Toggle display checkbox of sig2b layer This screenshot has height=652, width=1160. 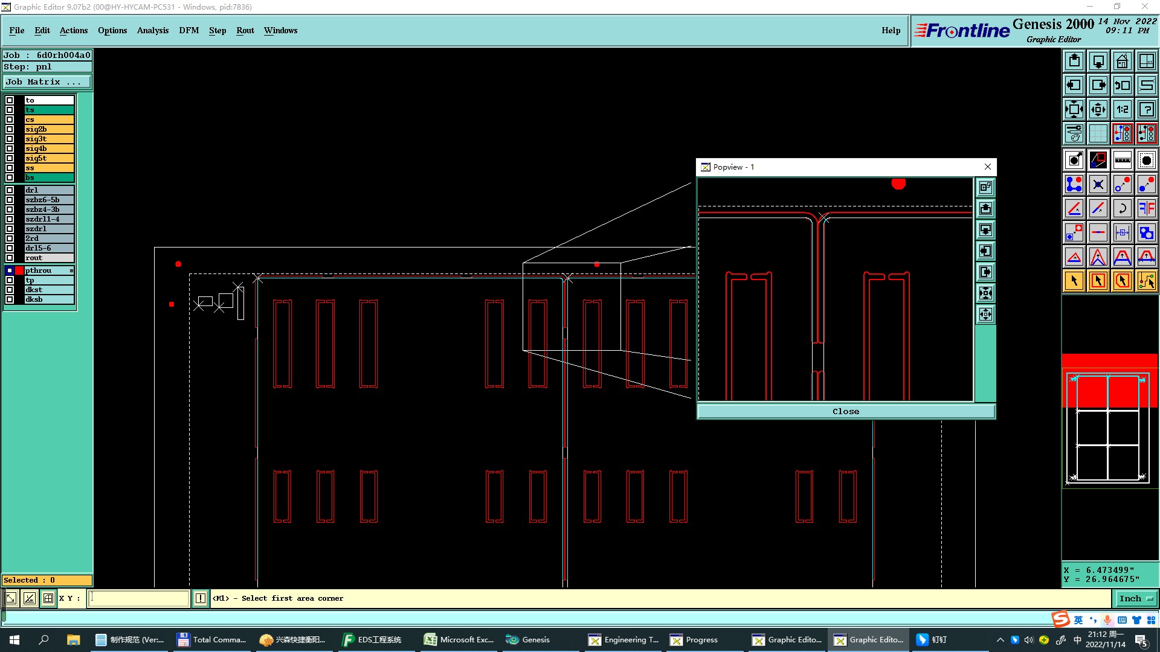(10, 129)
